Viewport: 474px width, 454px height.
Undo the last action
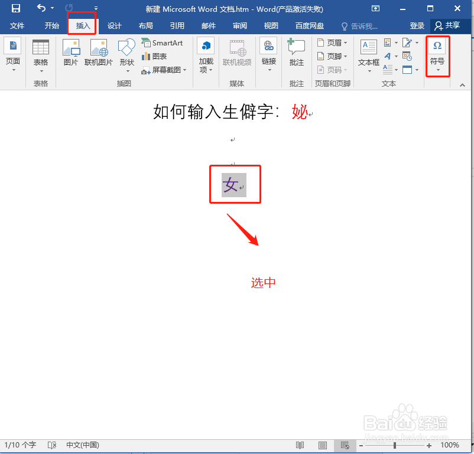(x=41, y=8)
